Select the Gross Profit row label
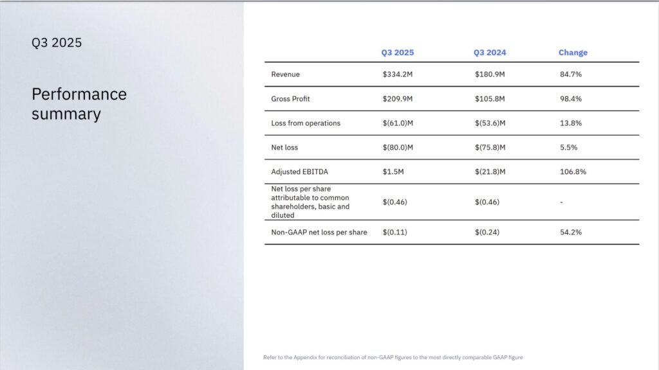Image resolution: width=659 pixels, height=370 pixels. pyautogui.click(x=290, y=99)
